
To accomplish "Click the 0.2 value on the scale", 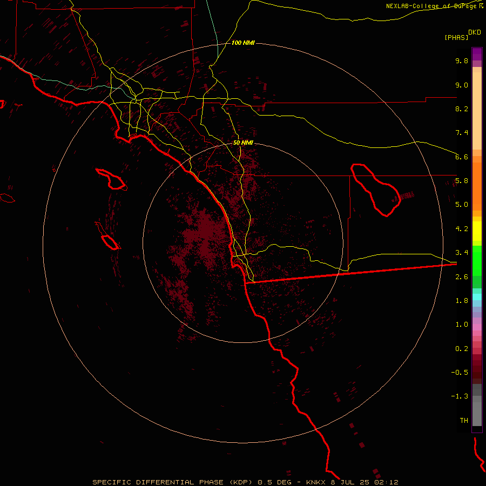I will 462,349.
